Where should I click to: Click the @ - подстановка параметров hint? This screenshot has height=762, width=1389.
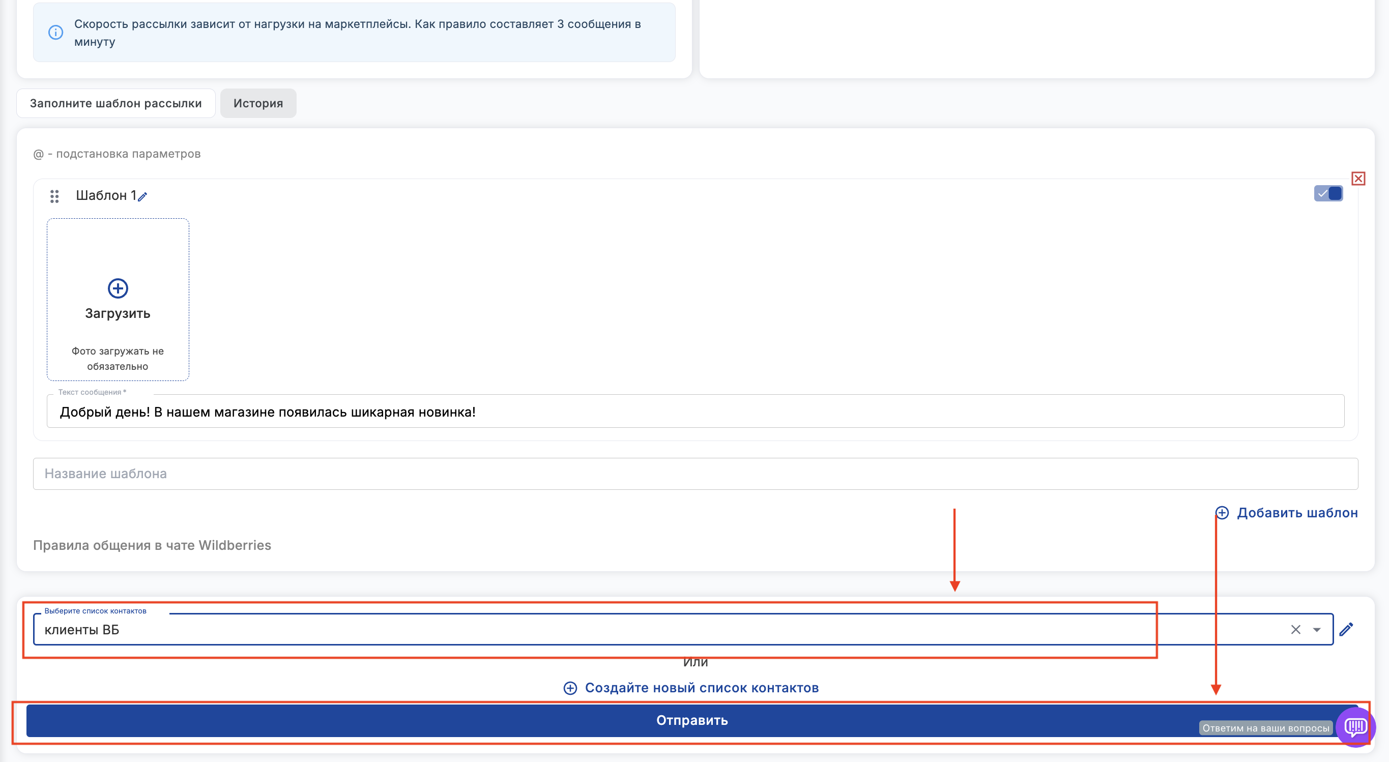pos(117,154)
